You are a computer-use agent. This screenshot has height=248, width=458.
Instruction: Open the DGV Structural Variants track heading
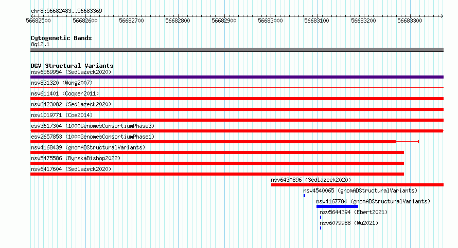[72, 66]
